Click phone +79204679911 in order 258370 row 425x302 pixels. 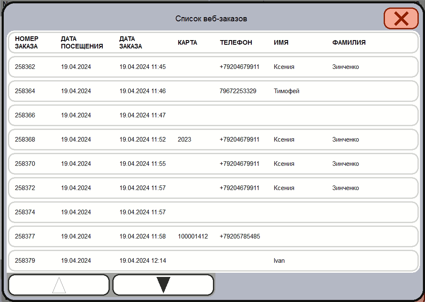[240, 164]
